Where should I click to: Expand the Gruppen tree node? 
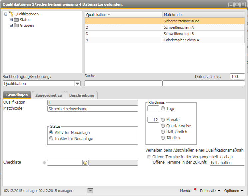point(11,25)
